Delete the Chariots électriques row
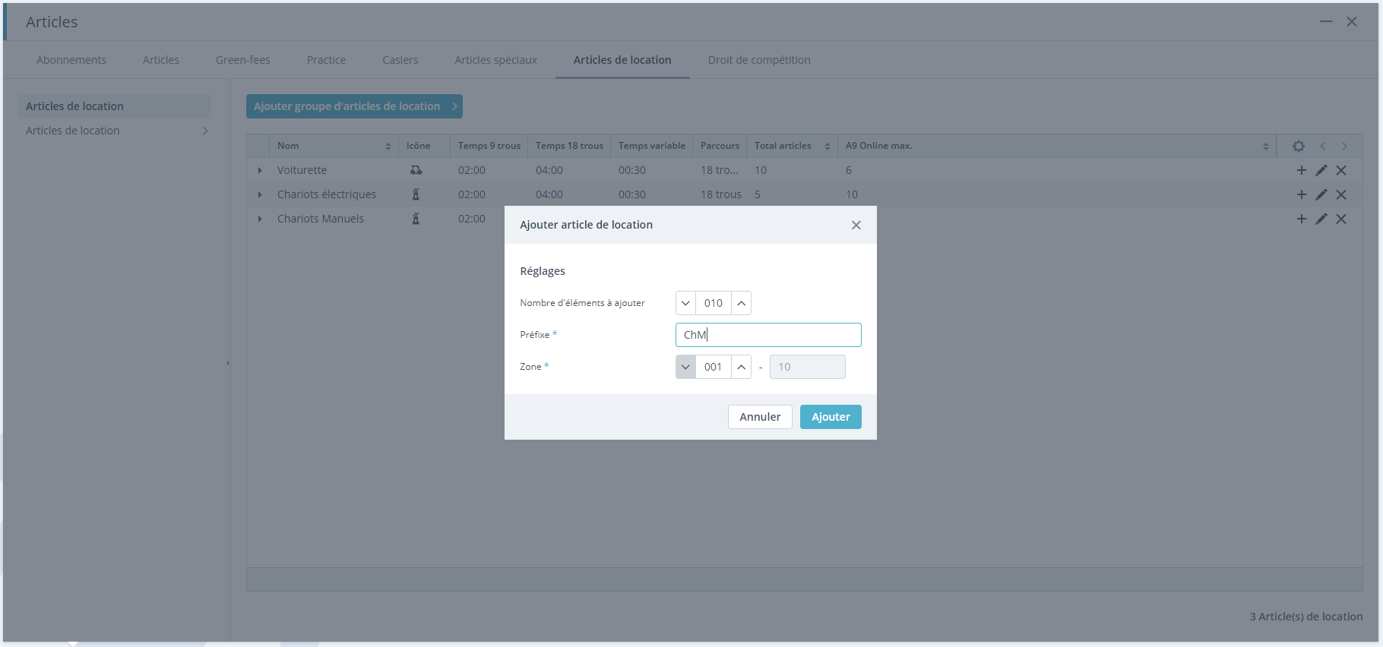The image size is (1383, 647). pos(1341,194)
